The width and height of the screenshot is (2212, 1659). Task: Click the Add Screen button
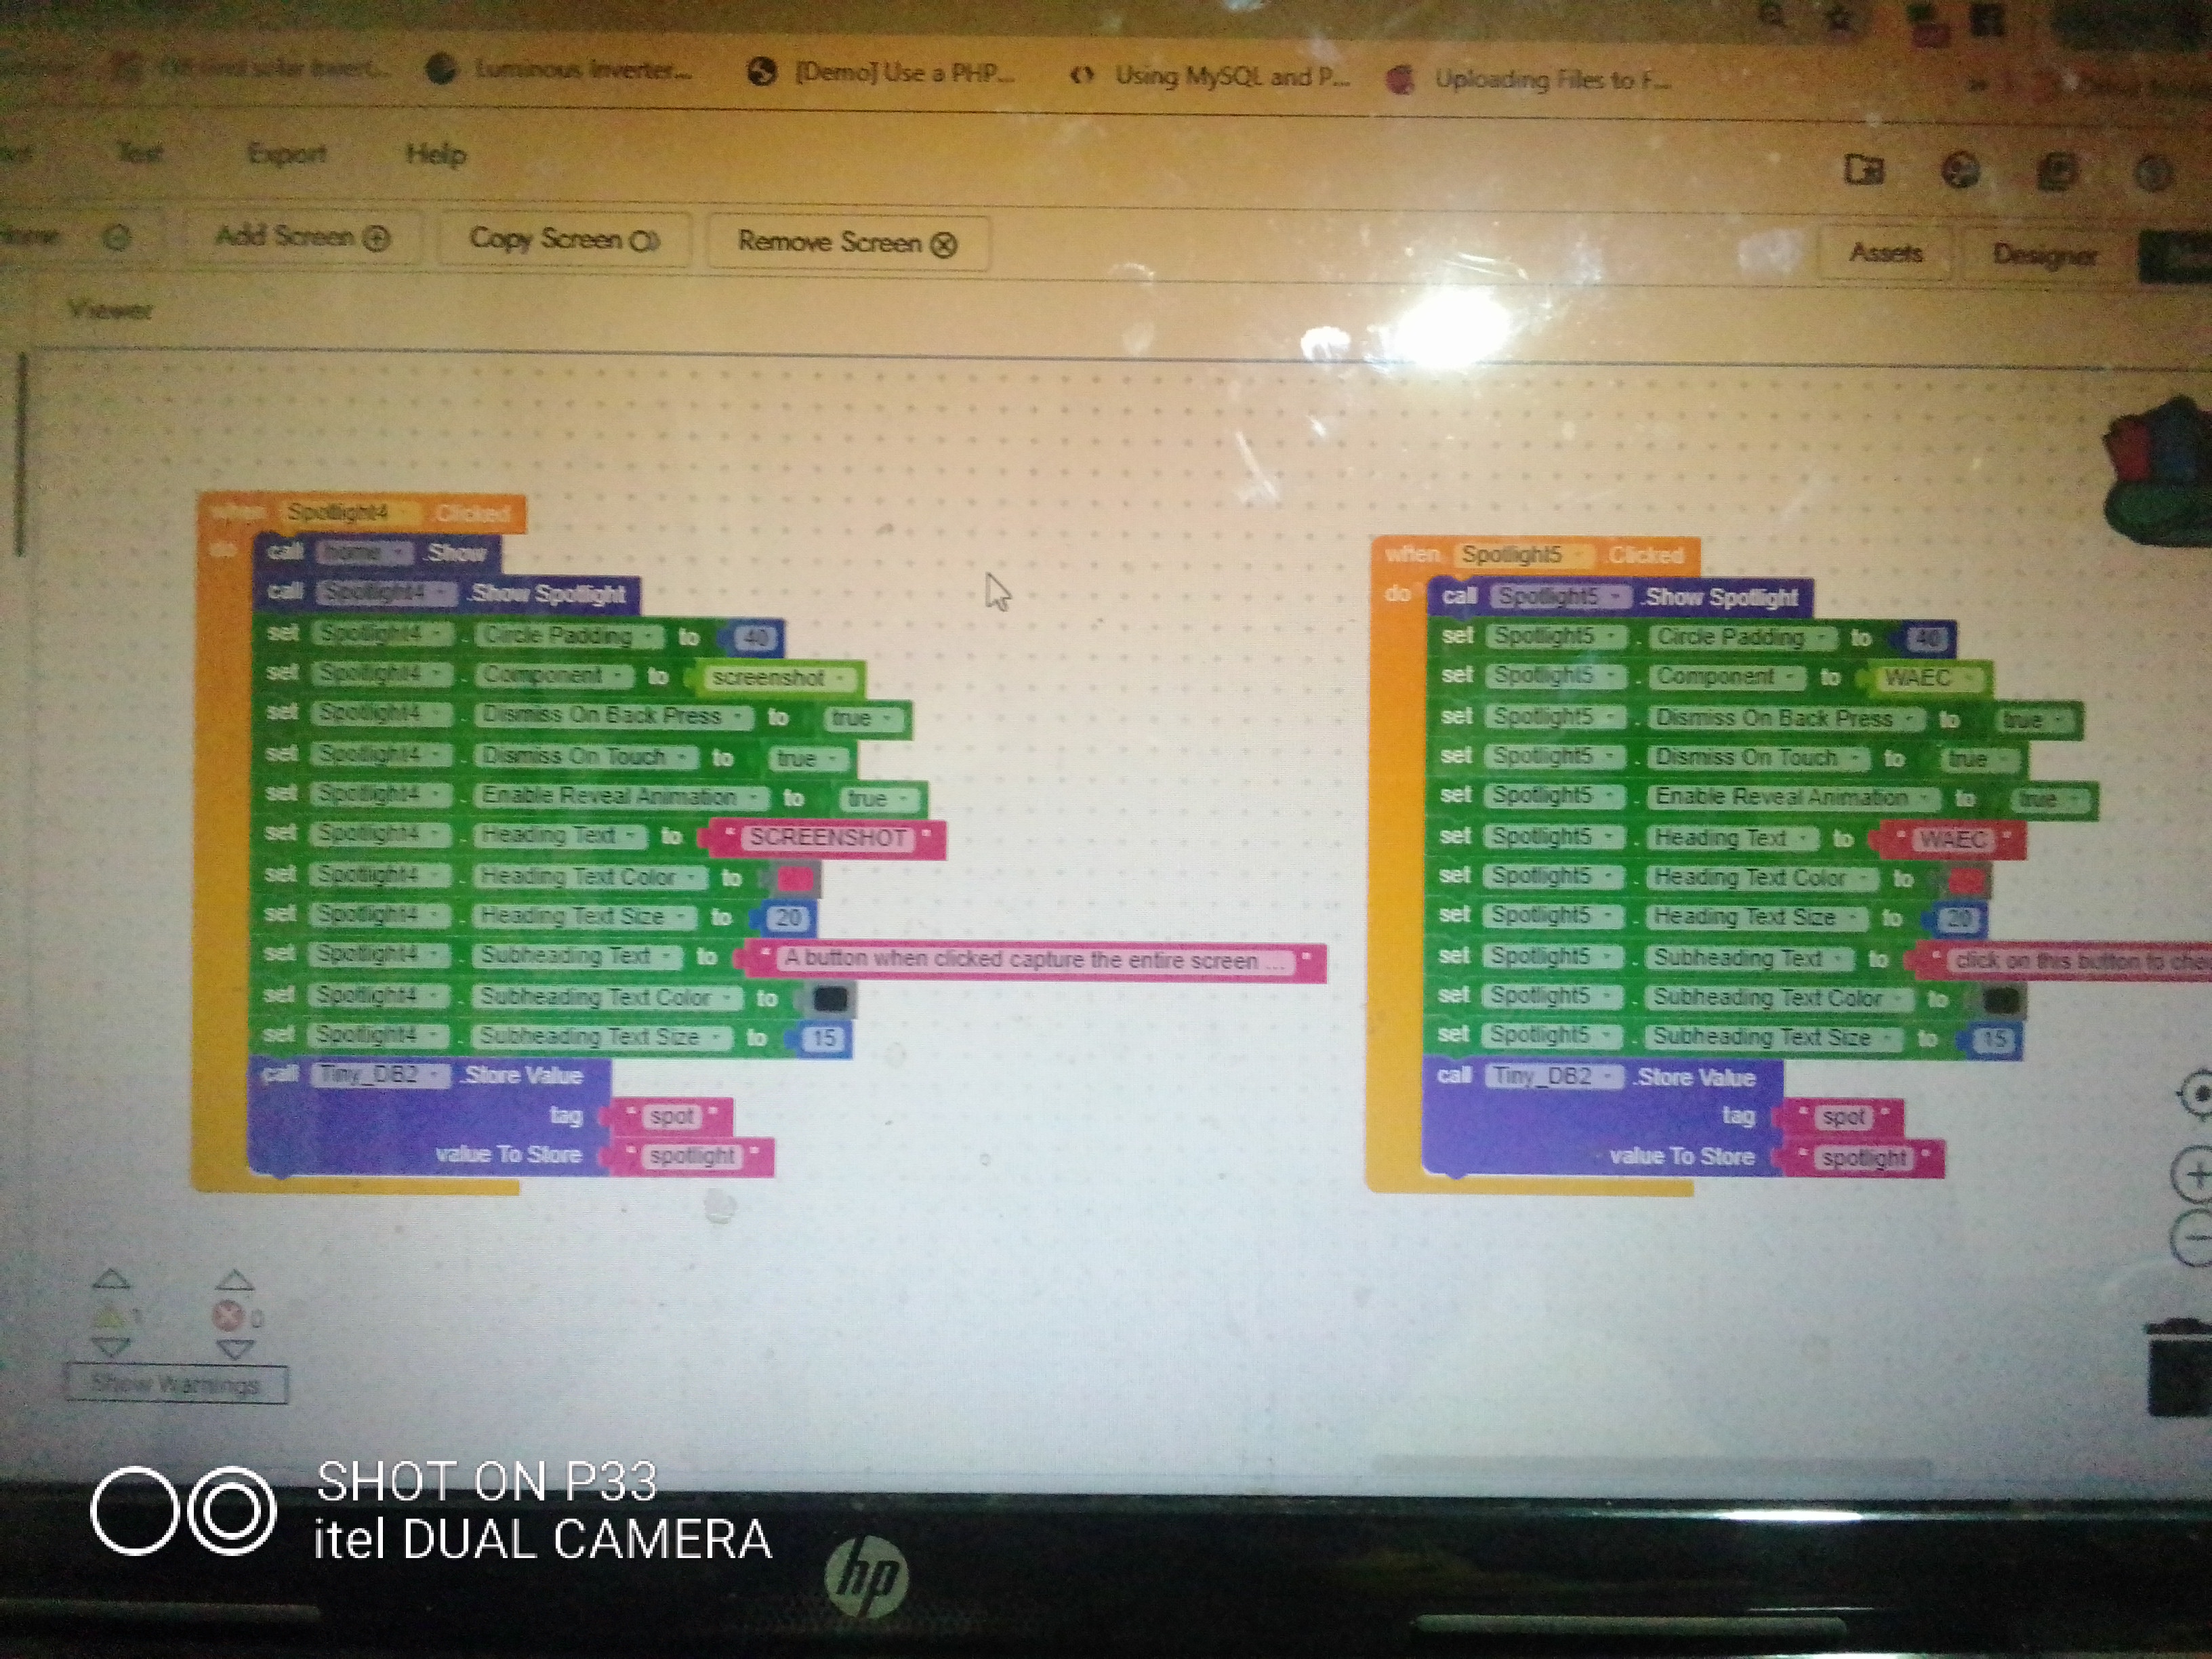[302, 237]
